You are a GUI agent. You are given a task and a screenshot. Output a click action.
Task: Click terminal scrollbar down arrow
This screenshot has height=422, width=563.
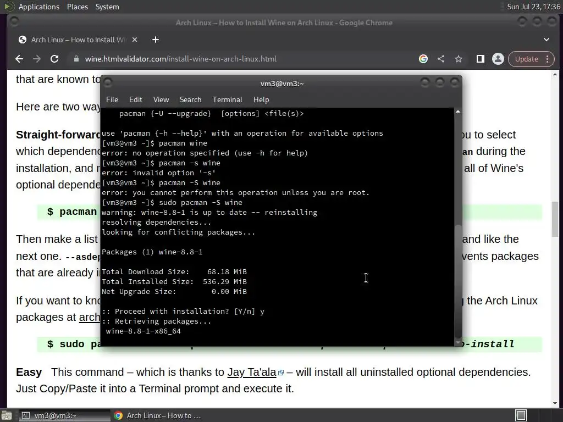458,343
